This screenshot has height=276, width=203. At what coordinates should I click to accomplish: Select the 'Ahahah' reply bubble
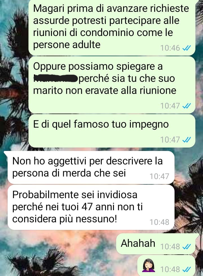pyautogui.click(x=156, y=244)
